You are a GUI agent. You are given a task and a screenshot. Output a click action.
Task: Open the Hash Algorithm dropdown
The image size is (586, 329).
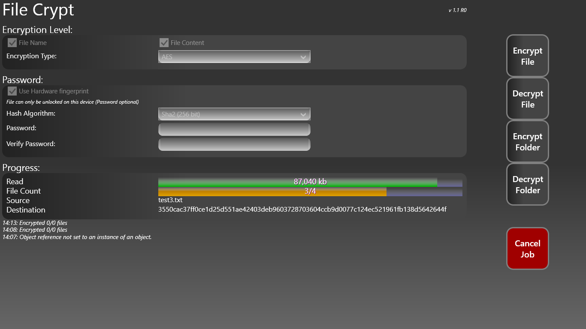coord(234,114)
